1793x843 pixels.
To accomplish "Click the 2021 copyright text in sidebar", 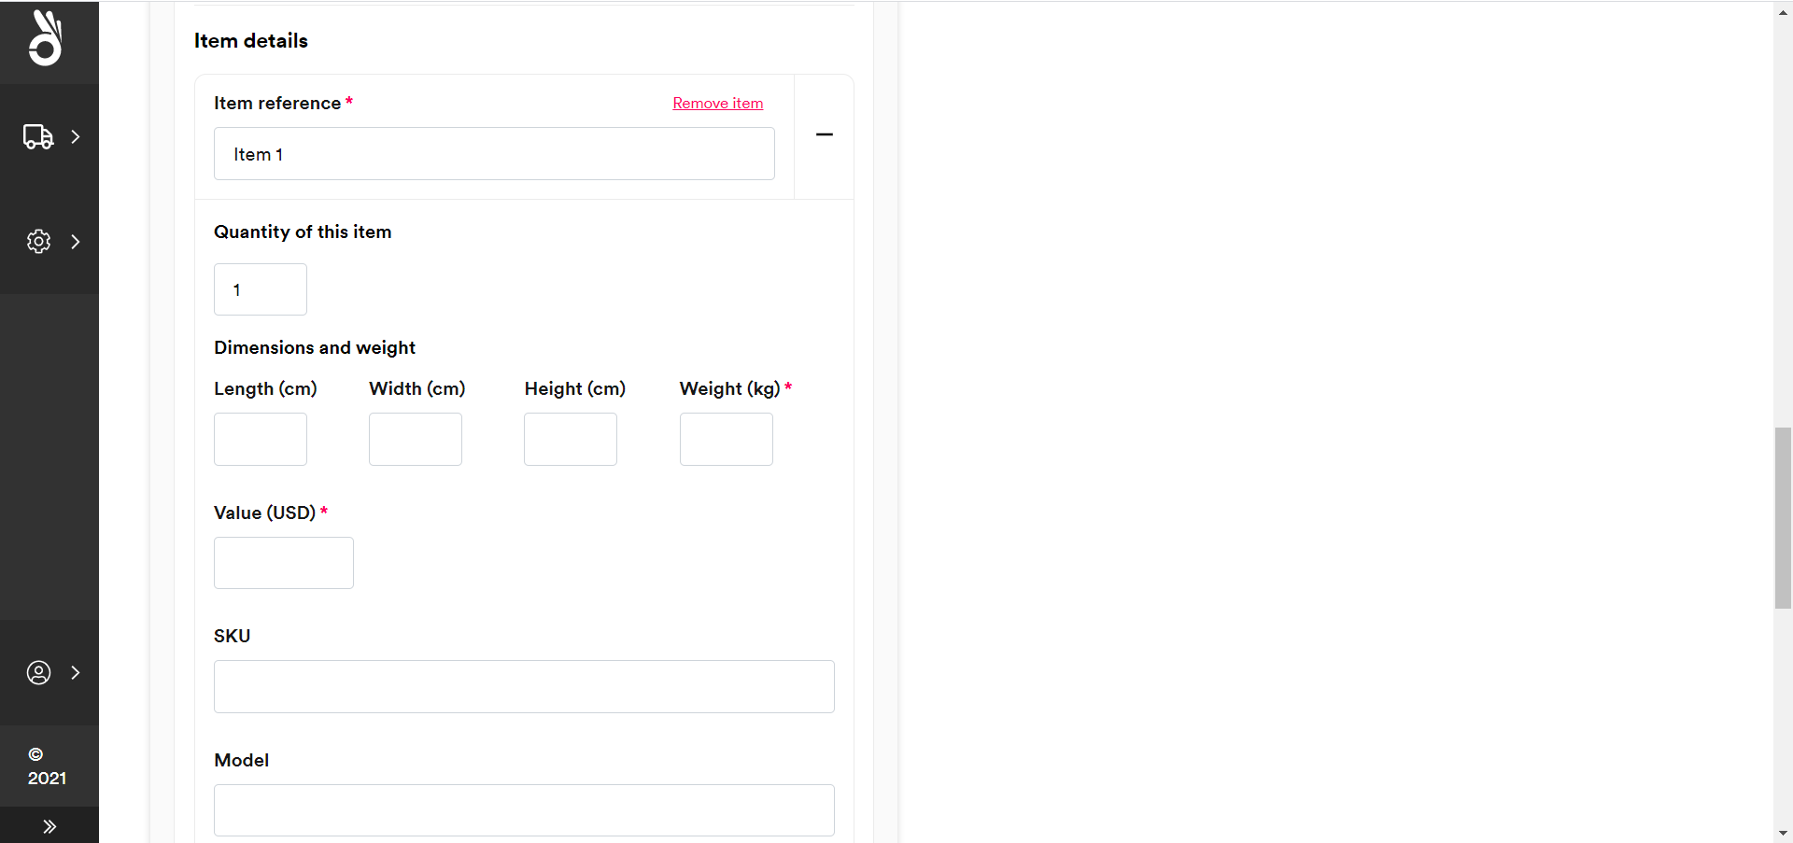I will click(x=47, y=766).
